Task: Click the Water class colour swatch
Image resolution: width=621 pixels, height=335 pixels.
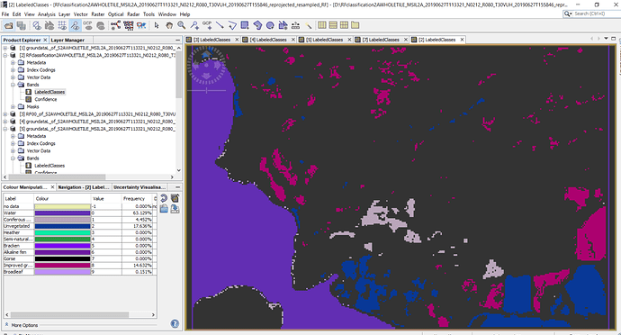Action: point(63,213)
